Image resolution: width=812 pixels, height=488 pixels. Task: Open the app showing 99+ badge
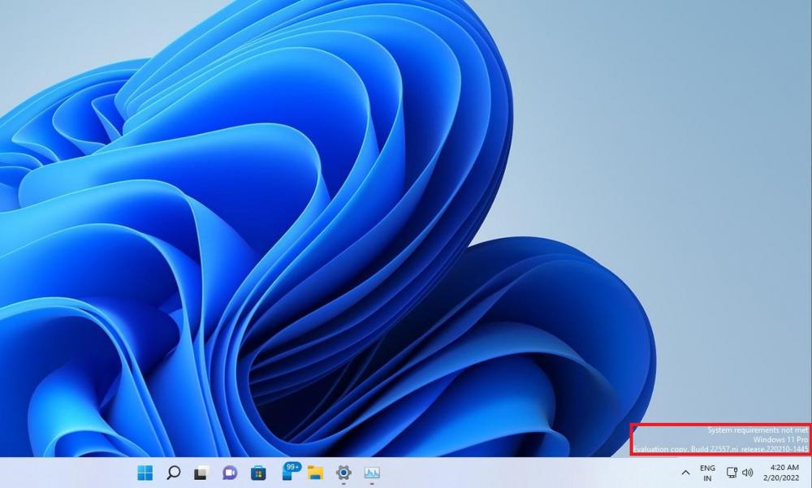point(290,471)
